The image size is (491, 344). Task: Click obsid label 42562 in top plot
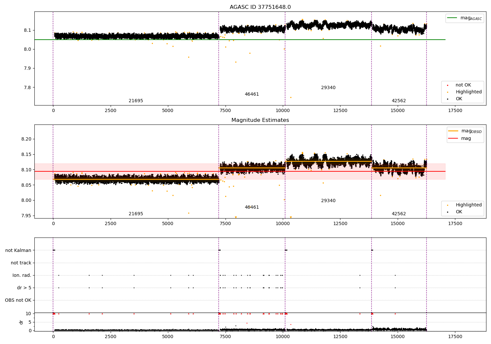tap(399, 101)
